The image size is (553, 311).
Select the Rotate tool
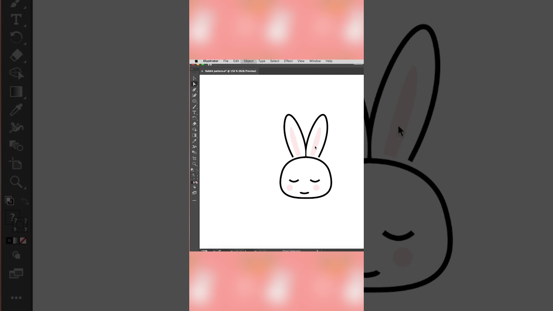(x=194, y=118)
